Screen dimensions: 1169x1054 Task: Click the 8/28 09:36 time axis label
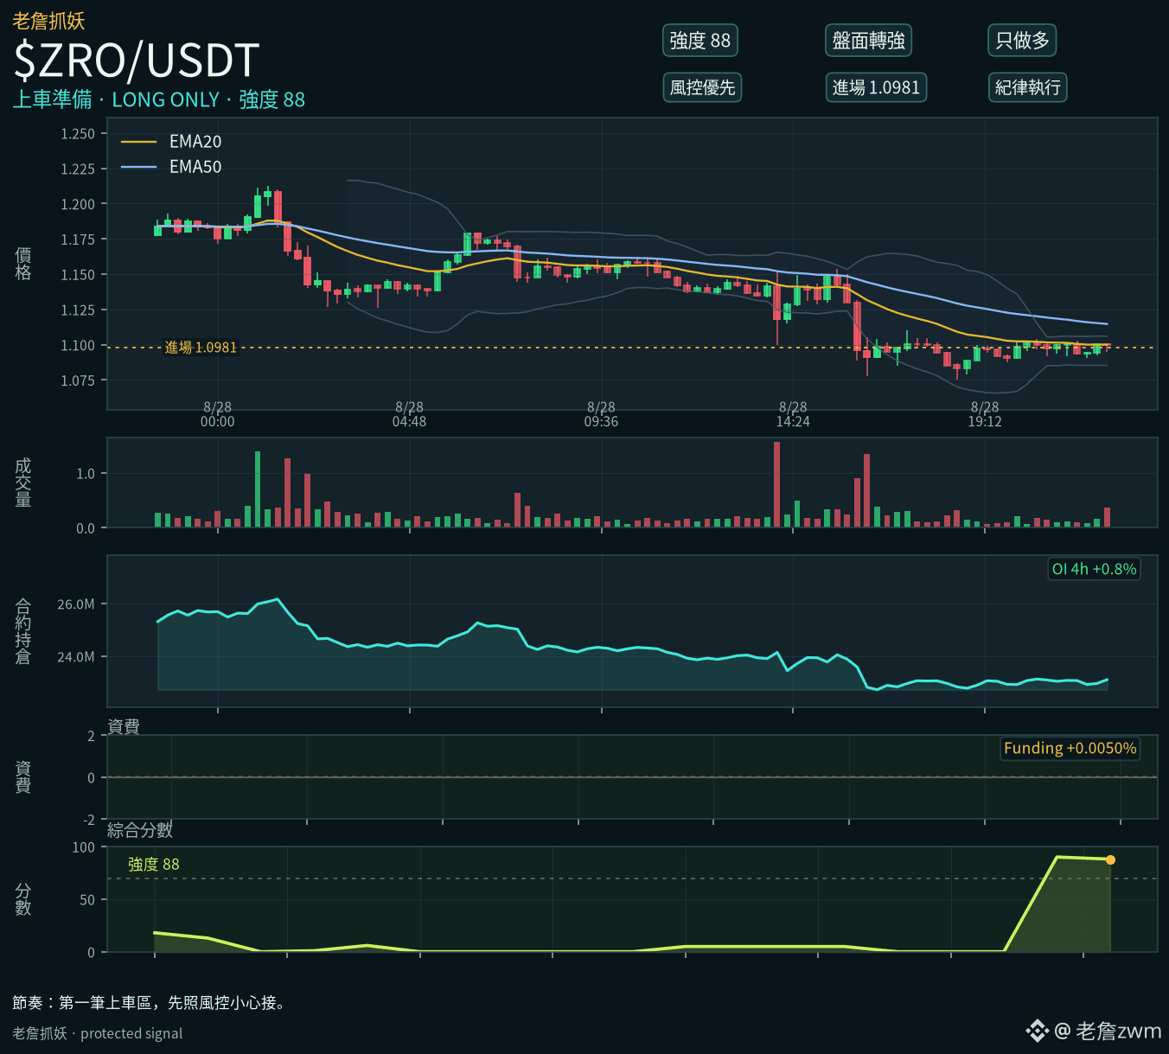602,414
